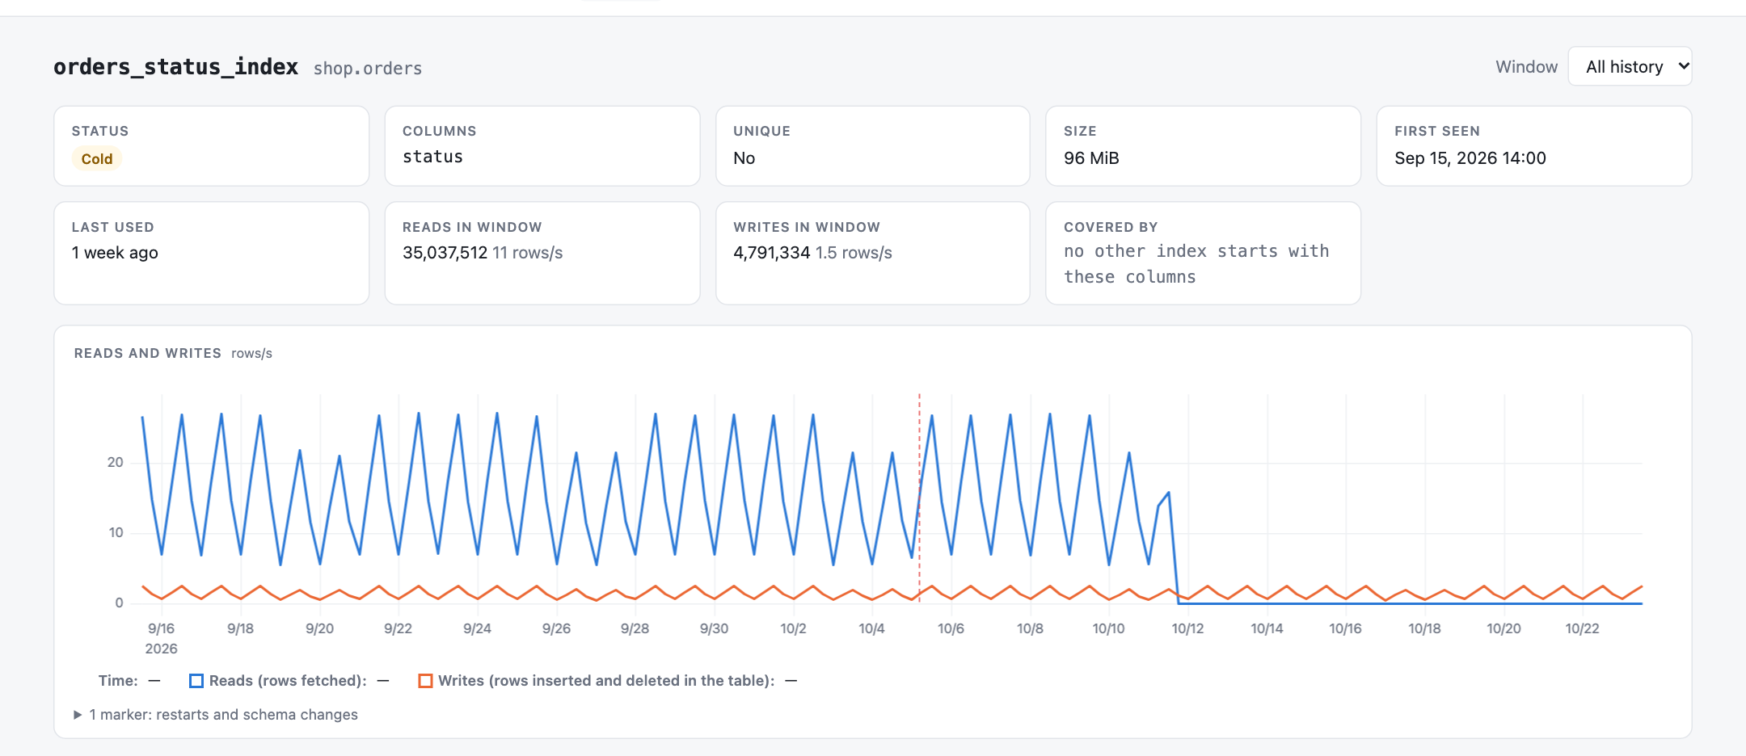Screen dimensions: 1746x756
Task: Click the 9/30 x-axis date label
Action: click(714, 628)
